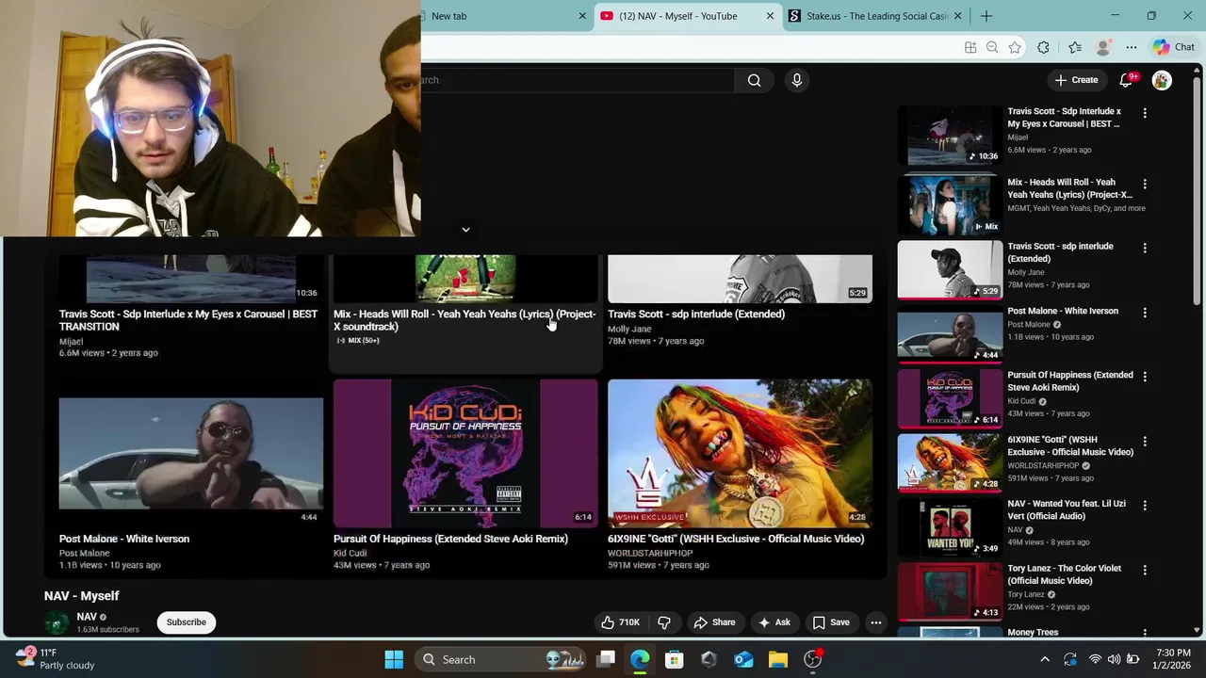Viewport: 1206px width, 678px height.
Task: Play Post Malone White Iverson grid thumbnail
Action: pos(191,454)
